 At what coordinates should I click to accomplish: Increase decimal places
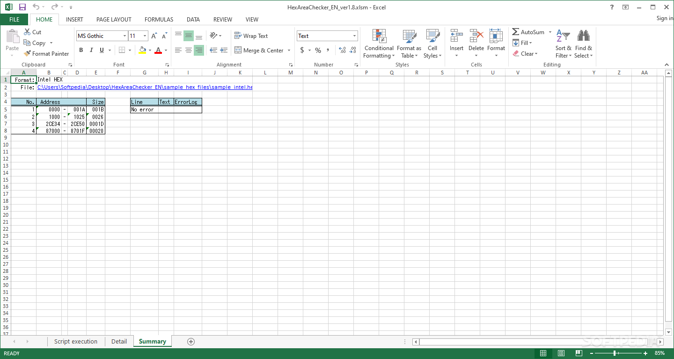[342, 50]
